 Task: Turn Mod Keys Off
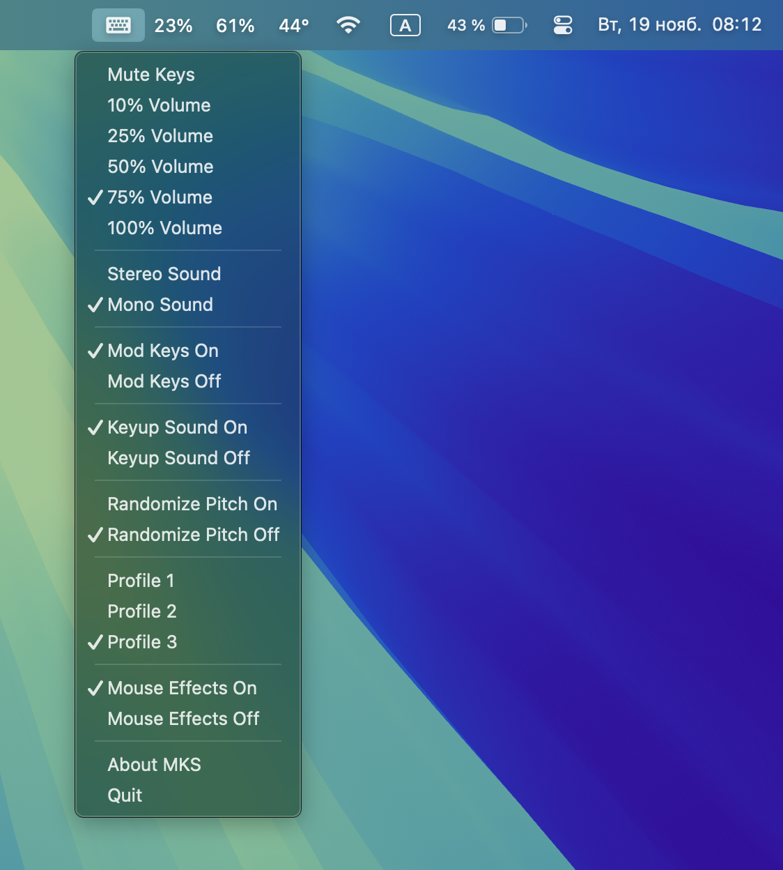pos(164,381)
